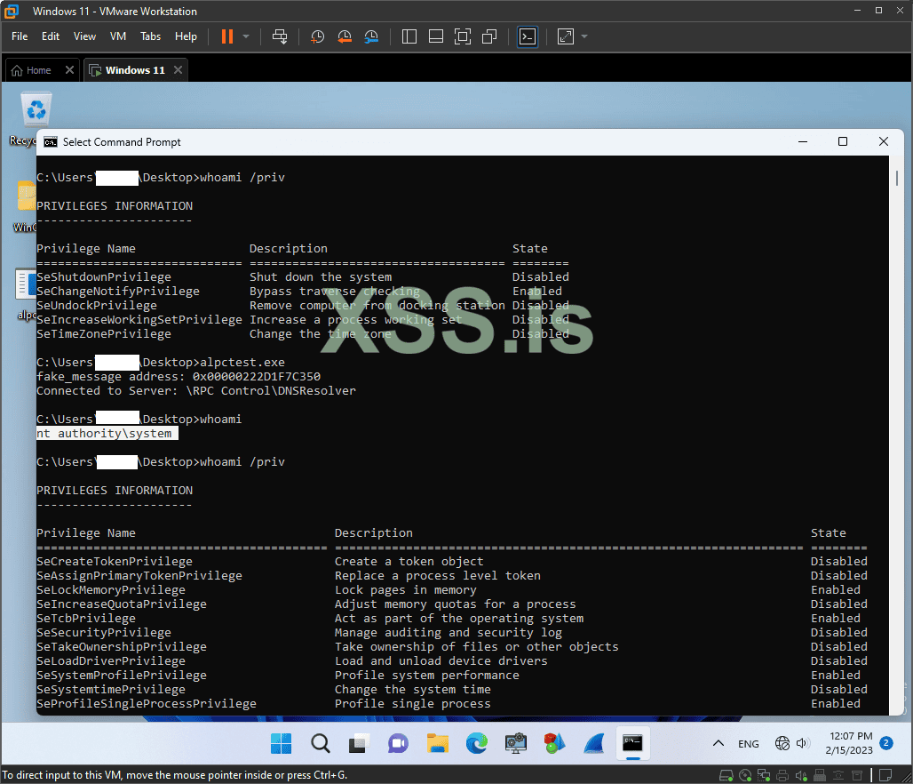Screen dimensions: 913x784
Task: Open the snapshot manager
Action: [x=371, y=36]
